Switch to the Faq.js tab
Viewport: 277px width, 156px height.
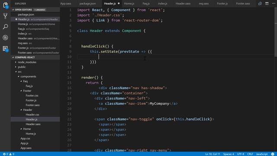pyautogui.click(x=146, y=3)
